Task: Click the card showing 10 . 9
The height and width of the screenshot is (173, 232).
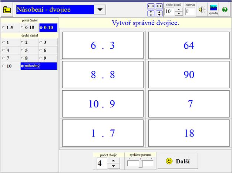Action: [103, 104]
